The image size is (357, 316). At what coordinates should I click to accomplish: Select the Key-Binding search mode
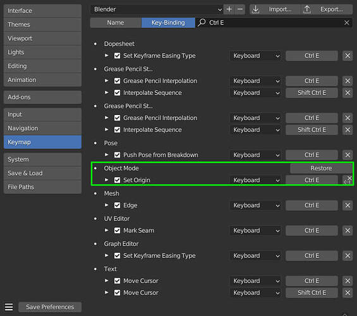[168, 23]
